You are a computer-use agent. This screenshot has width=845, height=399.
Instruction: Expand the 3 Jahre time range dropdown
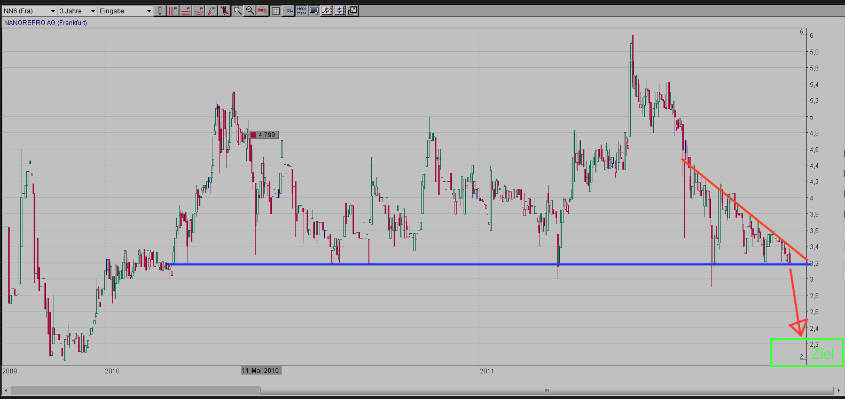pos(92,11)
